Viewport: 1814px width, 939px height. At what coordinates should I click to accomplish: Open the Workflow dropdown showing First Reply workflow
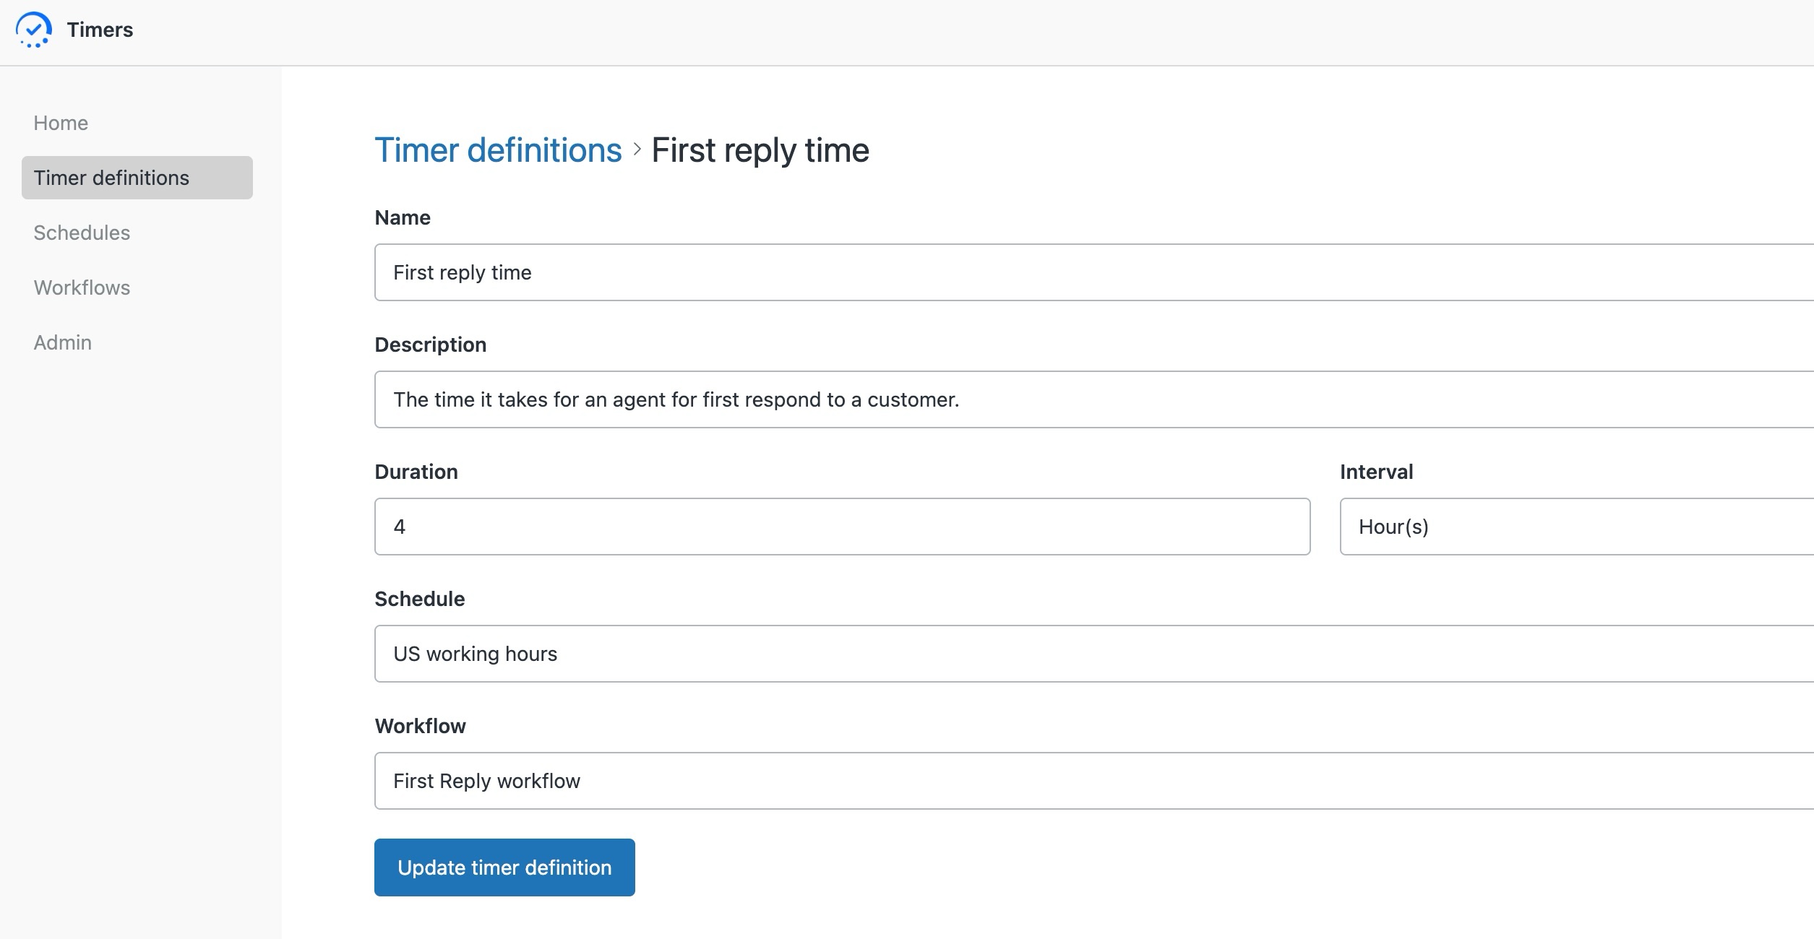(1094, 781)
